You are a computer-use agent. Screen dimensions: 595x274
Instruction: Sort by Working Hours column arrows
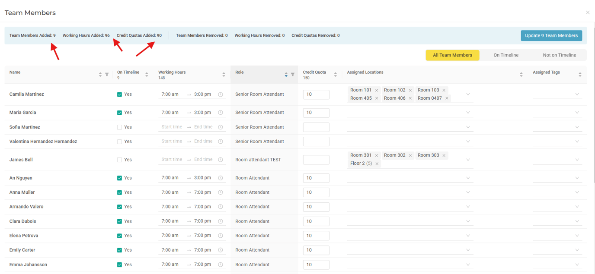(x=224, y=75)
